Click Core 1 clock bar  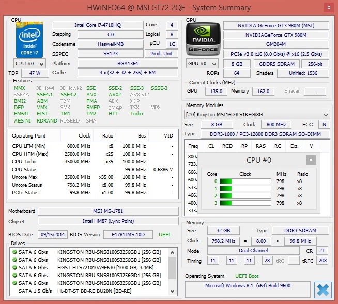tap(245, 189)
